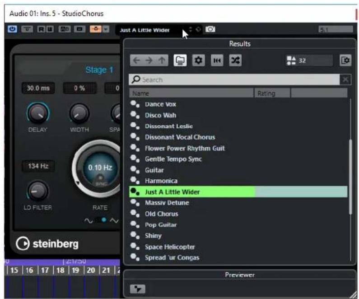Select the highlighted Just A Little Wider preset
Viewport: 359px width, 299px height.
coord(238,192)
